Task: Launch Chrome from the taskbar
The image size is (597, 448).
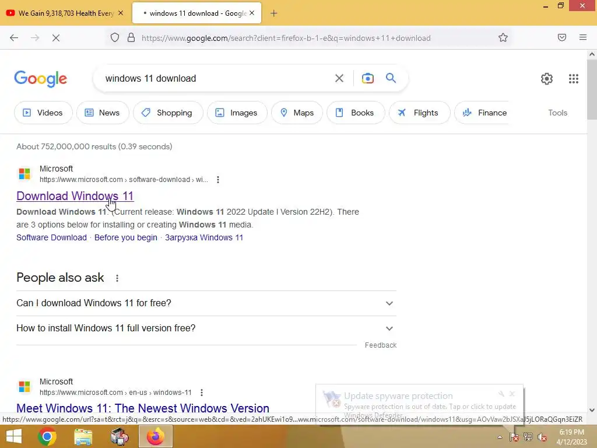Action: [47, 436]
